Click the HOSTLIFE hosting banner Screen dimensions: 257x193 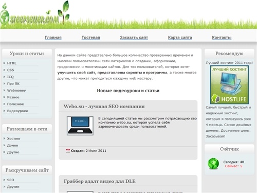[229, 85]
